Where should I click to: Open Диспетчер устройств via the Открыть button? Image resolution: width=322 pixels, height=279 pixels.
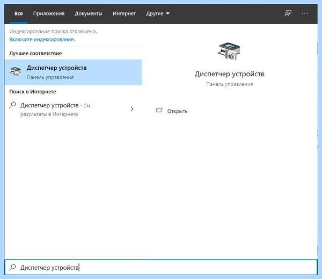click(x=172, y=111)
